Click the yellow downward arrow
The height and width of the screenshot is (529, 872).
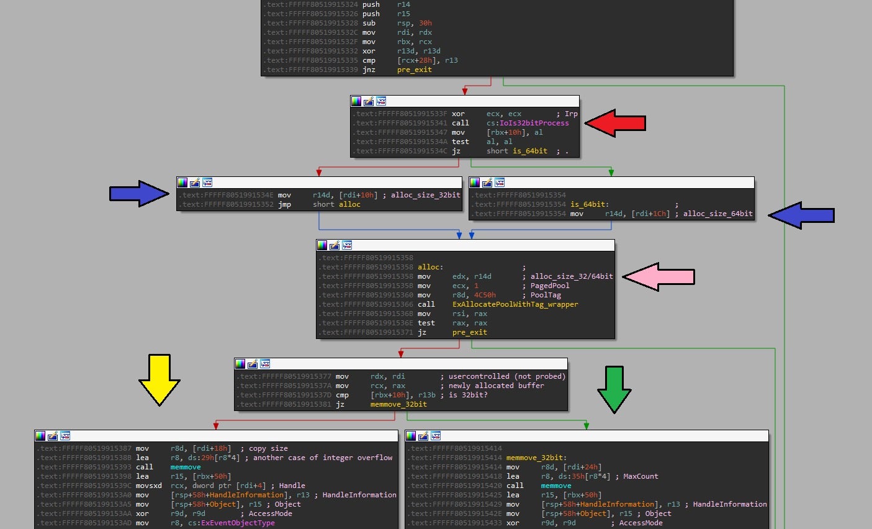tap(160, 380)
